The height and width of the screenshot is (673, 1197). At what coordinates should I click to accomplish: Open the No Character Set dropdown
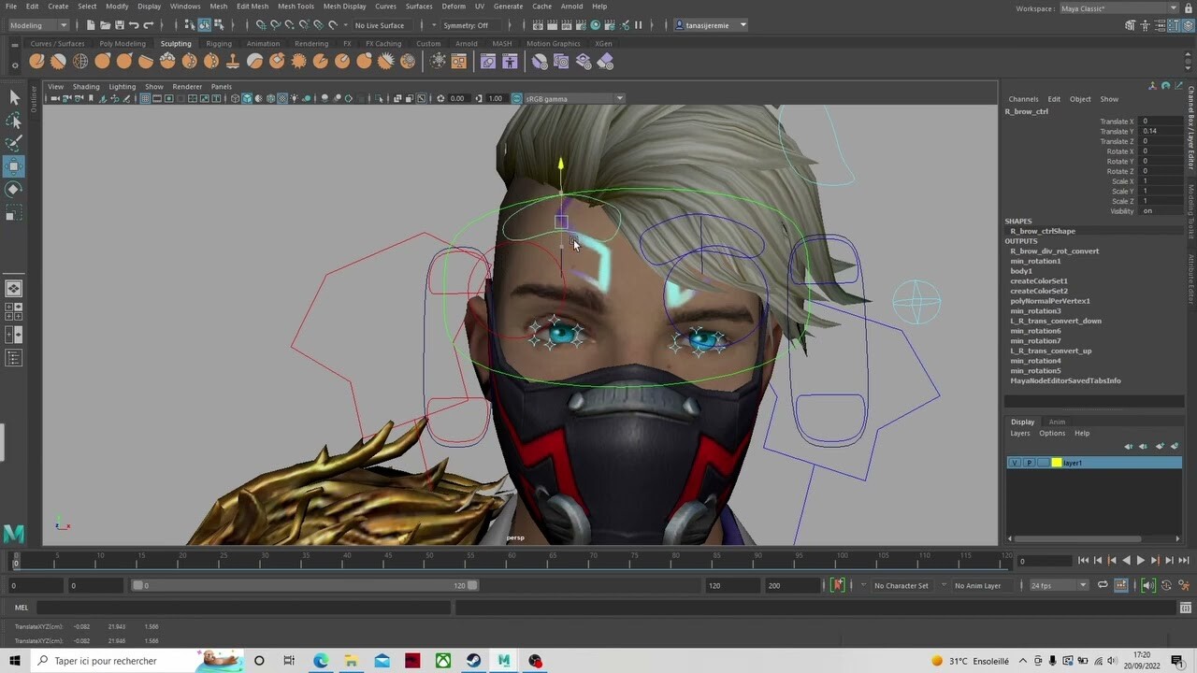(x=901, y=585)
